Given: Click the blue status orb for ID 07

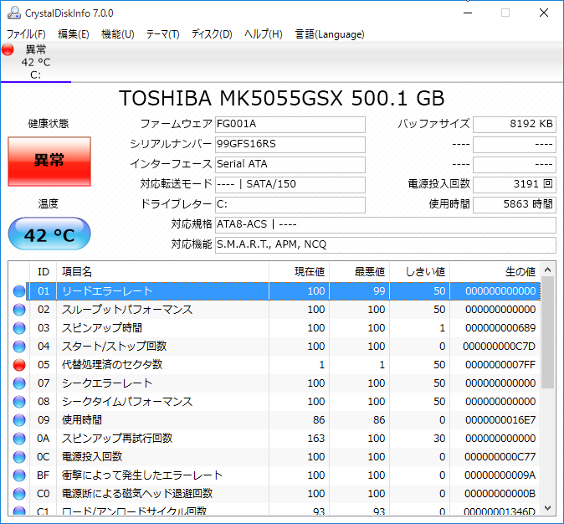Looking at the screenshot, I should 19,383.
